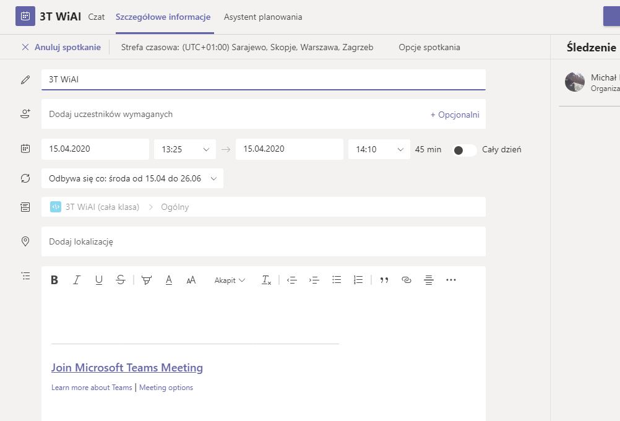Open the Asystent planowania tab

(263, 17)
